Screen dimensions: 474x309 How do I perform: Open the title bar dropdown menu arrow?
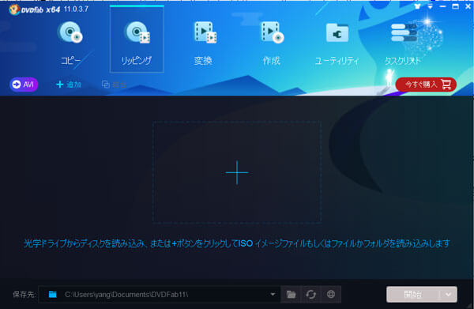[430, 6]
